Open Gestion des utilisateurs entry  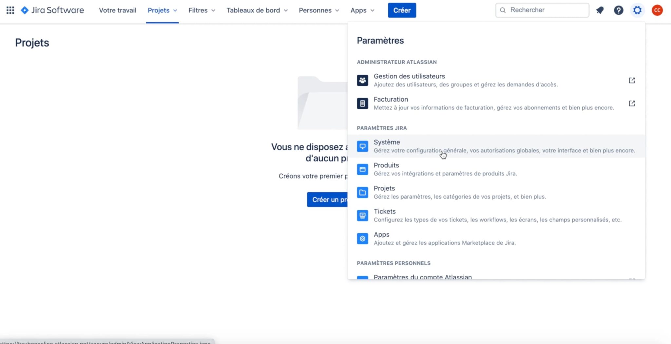(496, 80)
